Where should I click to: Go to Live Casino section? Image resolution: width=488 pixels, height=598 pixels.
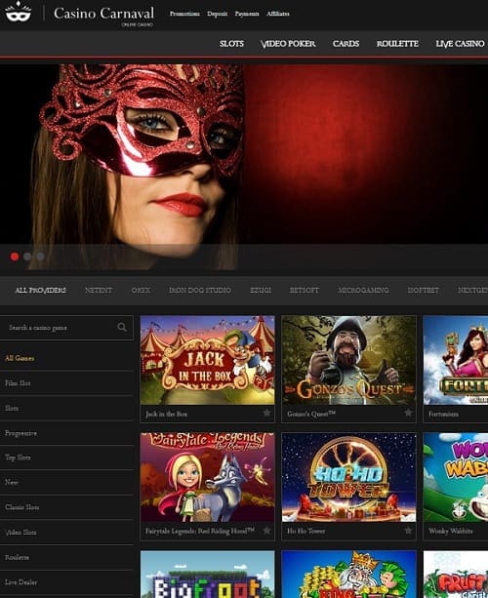pyautogui.click(x=460, y=44)
